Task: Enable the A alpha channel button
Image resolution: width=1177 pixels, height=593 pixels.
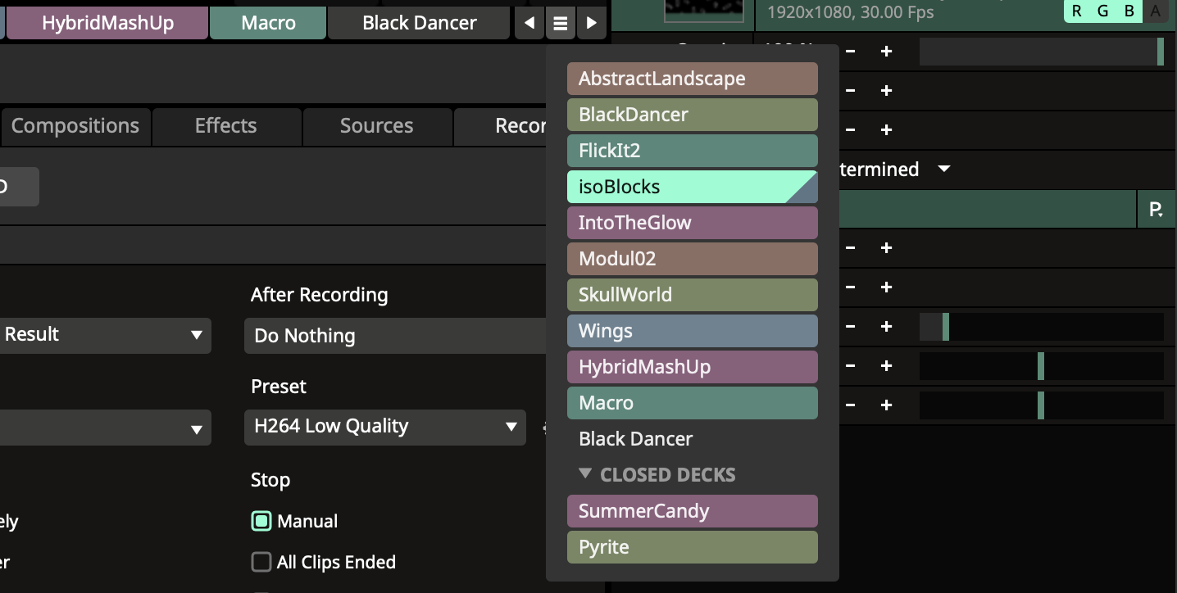Action: point(1155,11)
